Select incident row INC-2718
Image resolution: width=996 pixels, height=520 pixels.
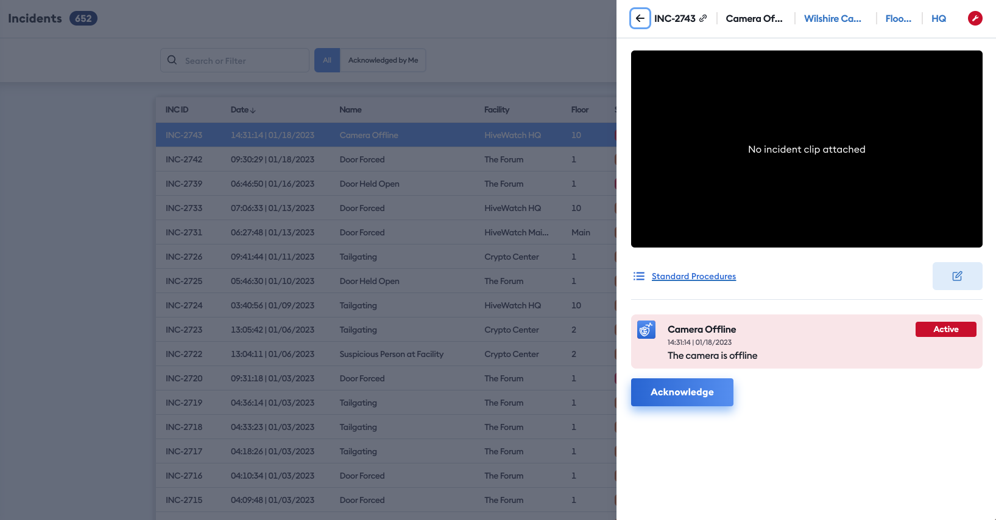click(x=386, y=427)
